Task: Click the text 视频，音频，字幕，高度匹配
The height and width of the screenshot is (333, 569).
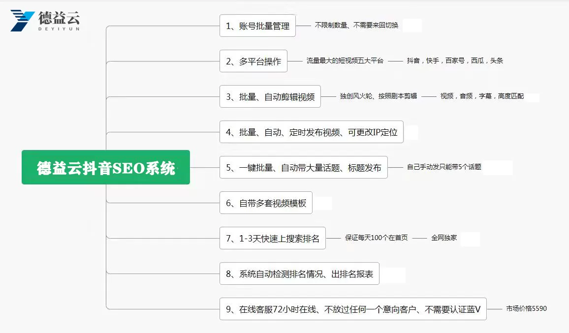Action: [482, 96]
